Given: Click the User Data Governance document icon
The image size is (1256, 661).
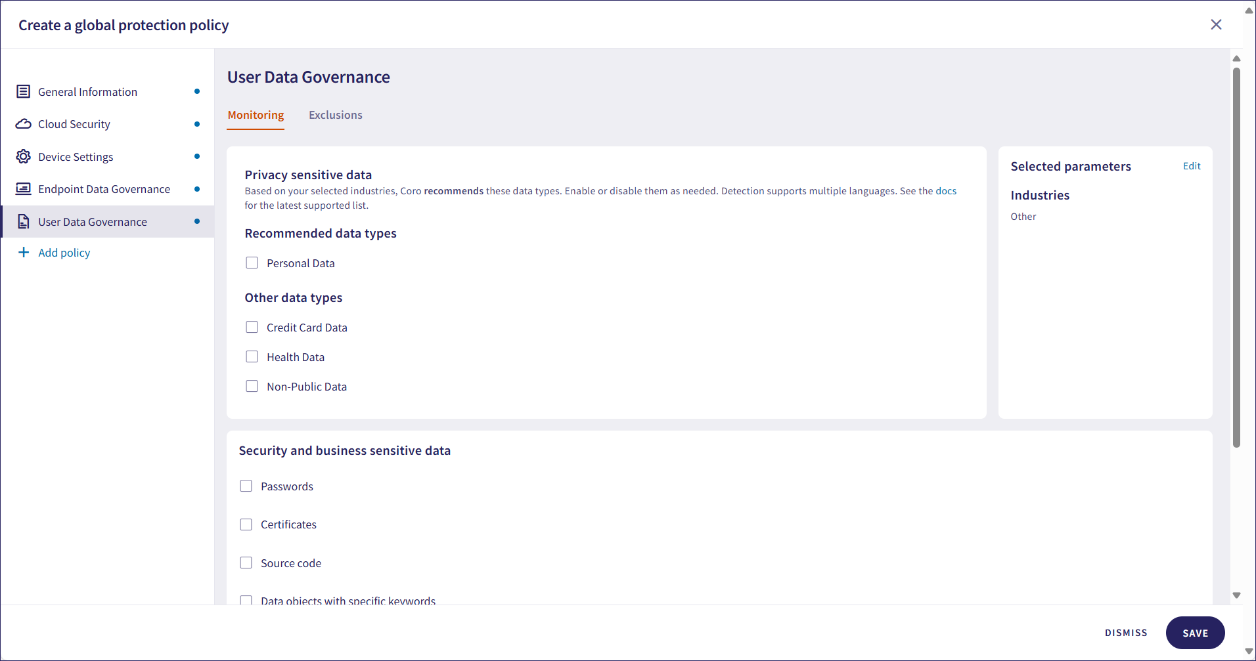Looking at the screenshot, I should pyautogui.click(x=24, y=222).
